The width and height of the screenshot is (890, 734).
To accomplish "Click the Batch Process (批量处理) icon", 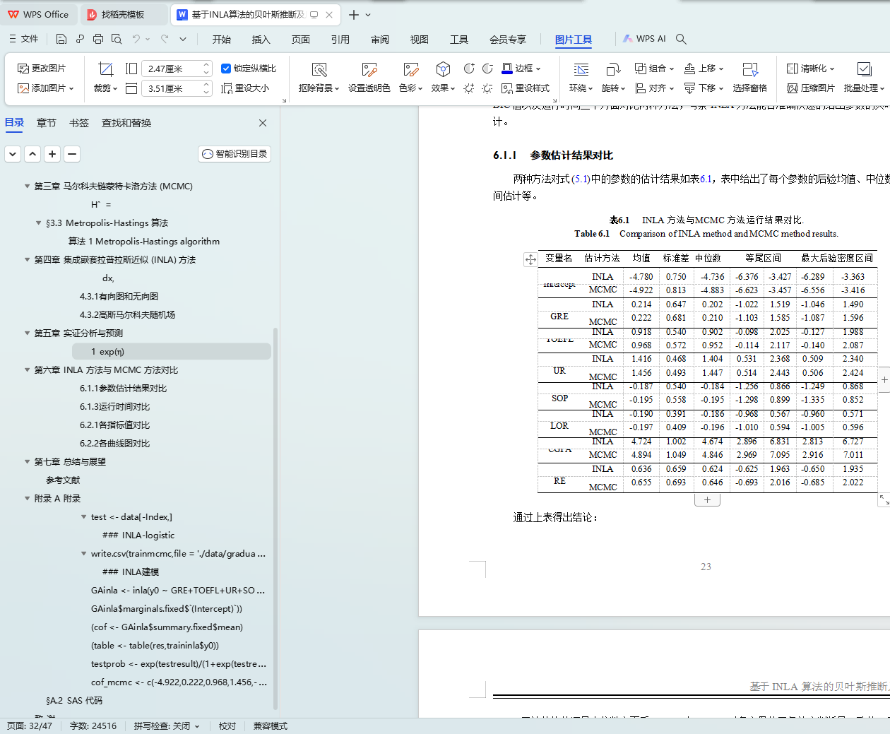I will tap(864, 69).
